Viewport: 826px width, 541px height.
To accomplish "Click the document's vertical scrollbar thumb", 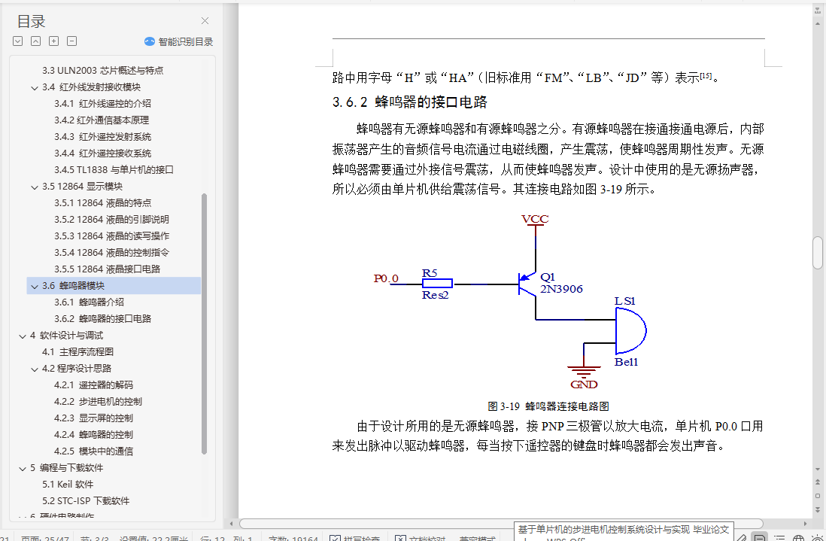I will (818, 254).
